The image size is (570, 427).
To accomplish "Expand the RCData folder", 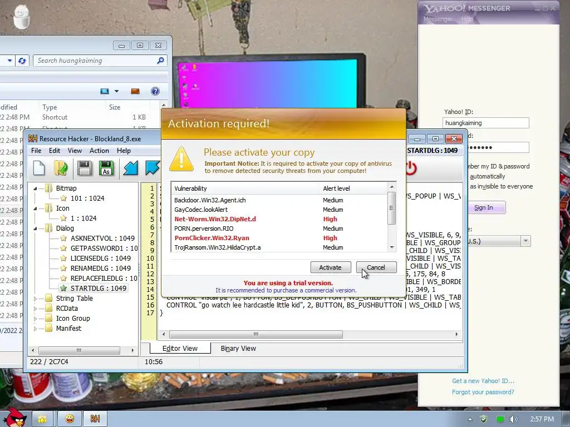I will pyautogui.click(x=35, y=308).
